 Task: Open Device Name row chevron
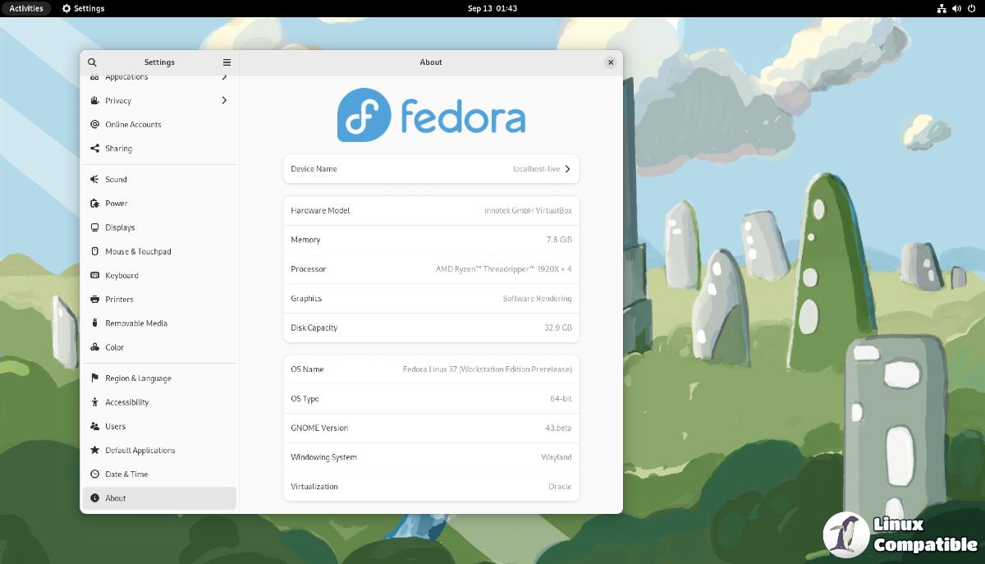[567, 169]
